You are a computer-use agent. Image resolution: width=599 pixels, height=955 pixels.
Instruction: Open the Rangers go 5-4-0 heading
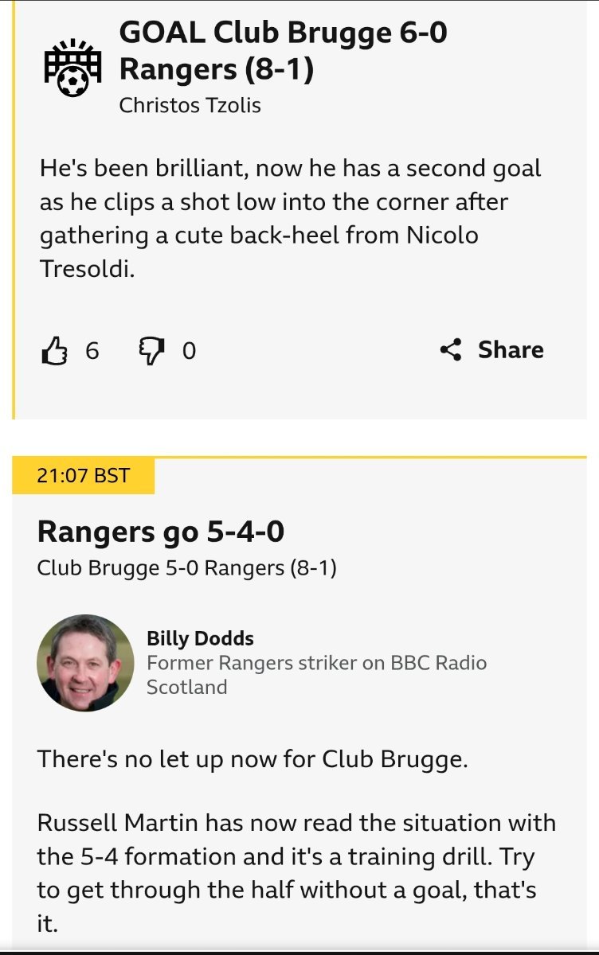160,532
